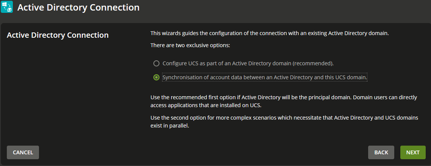Choose the 'Synchronisation of account data' option label
This screenshot has width=431, height=166.
coord(265,77)
